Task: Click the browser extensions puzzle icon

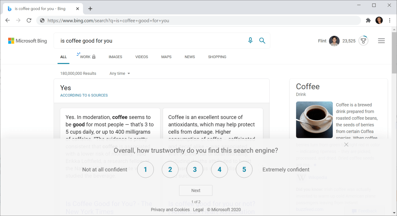Action: [x=368, y=21]
